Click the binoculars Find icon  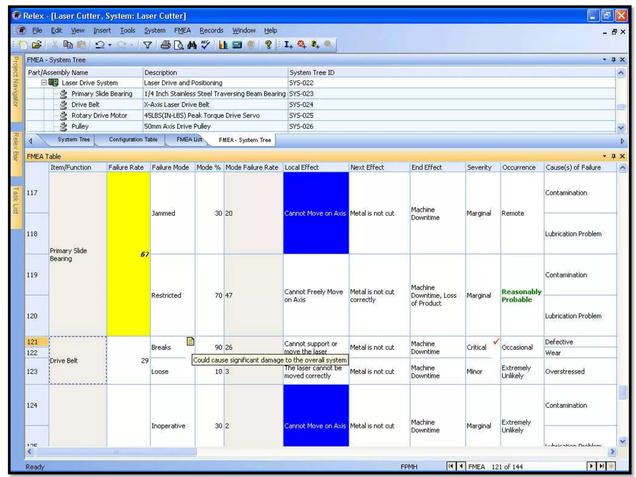click(x=192, y=45)
